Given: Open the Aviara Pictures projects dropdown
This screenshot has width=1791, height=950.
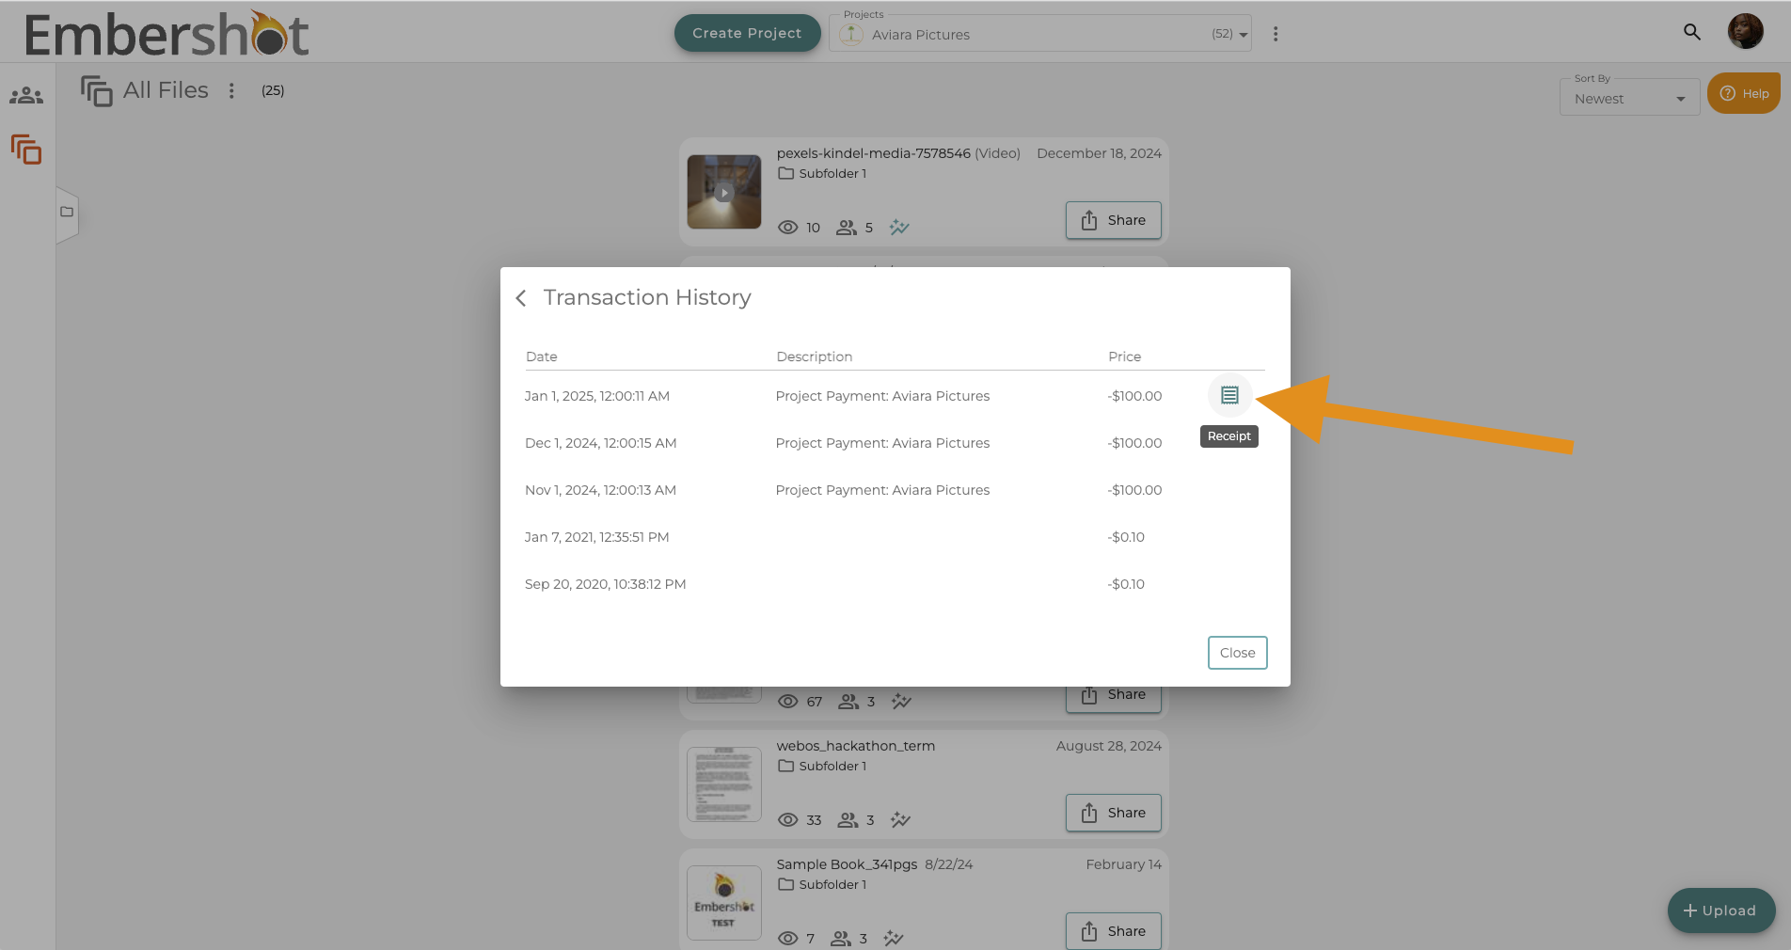Looking at the screenshot, I should pyautogui.click(x=1039, y=34).
